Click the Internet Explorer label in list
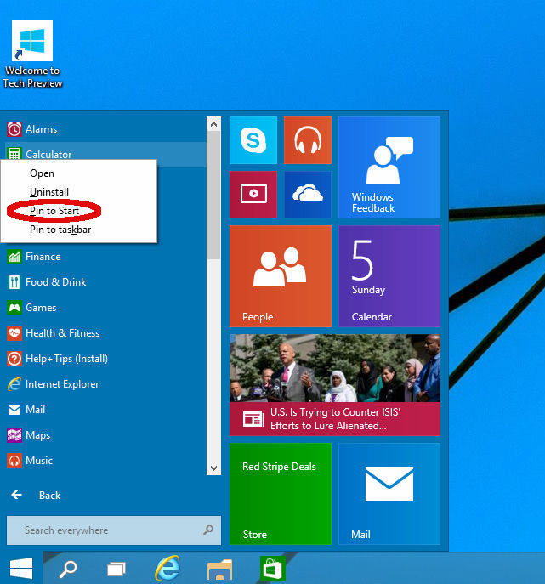Image resolution: width=545 pixels, height=584 pixels. 62,384
